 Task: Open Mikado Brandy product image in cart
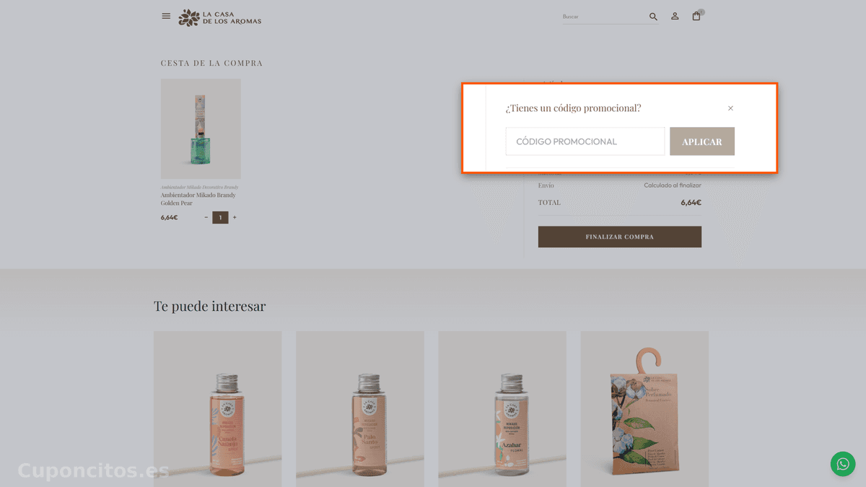pos(201,128)
